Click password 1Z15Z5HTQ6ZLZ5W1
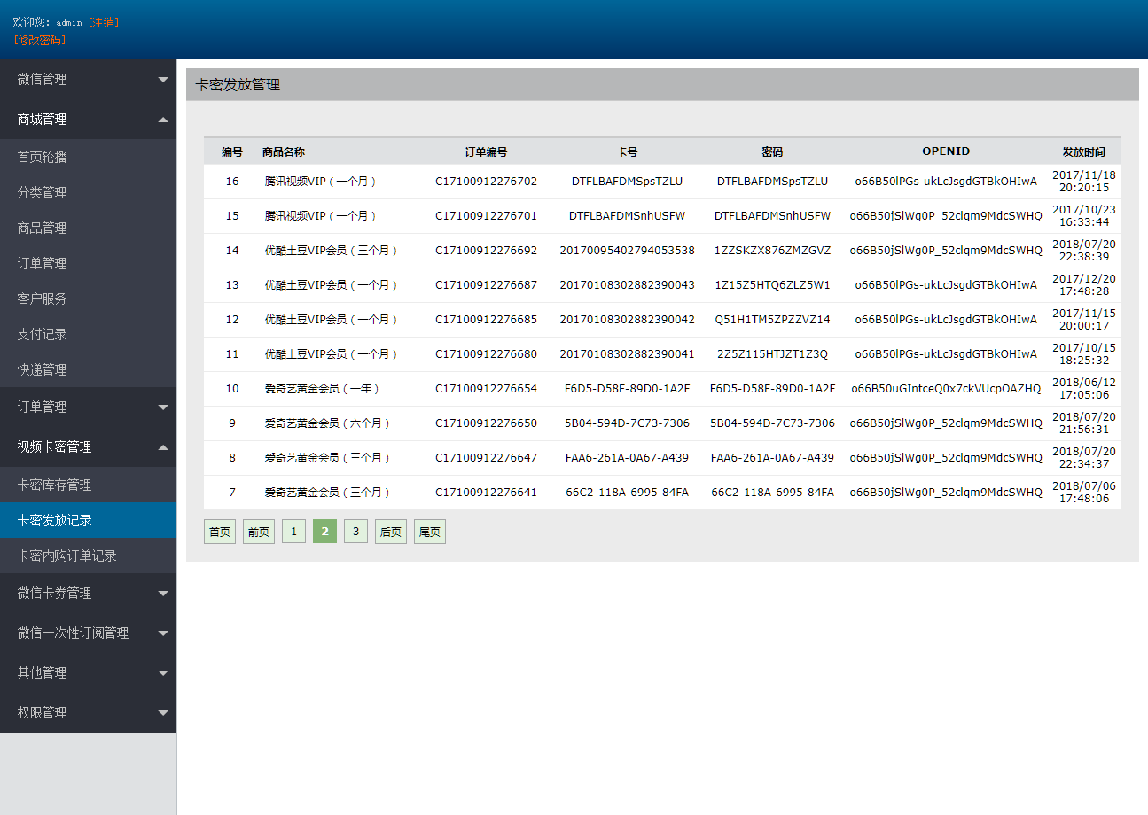The image size is (1148, 815). [x=772, y=285]
